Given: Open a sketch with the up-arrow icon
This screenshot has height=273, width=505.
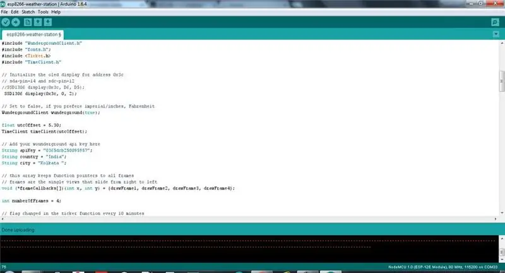Looking at the screenshot, I should point(38,22).
